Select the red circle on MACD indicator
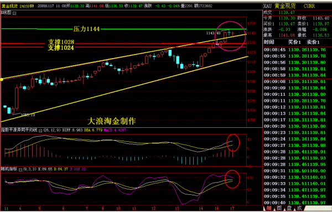 click(x=233, y=143)
